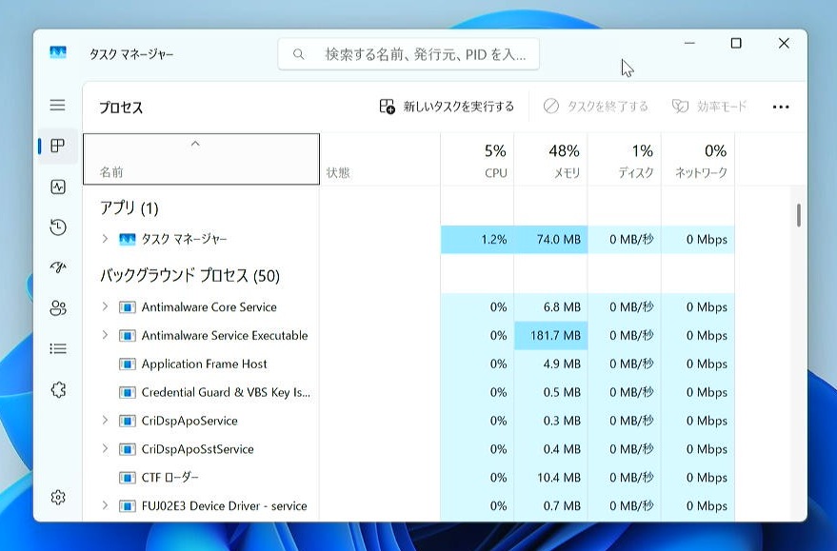Click the 1.2% CPU value

tap(494, 240)
